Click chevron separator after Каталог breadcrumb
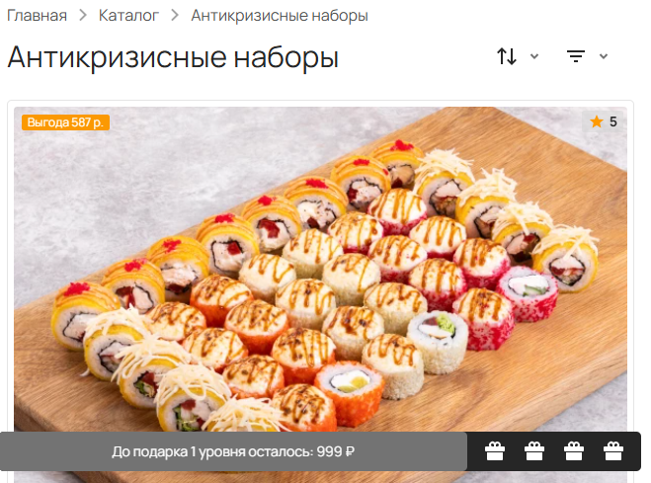Viewport: 651px width, 483px height. point(175,16)
